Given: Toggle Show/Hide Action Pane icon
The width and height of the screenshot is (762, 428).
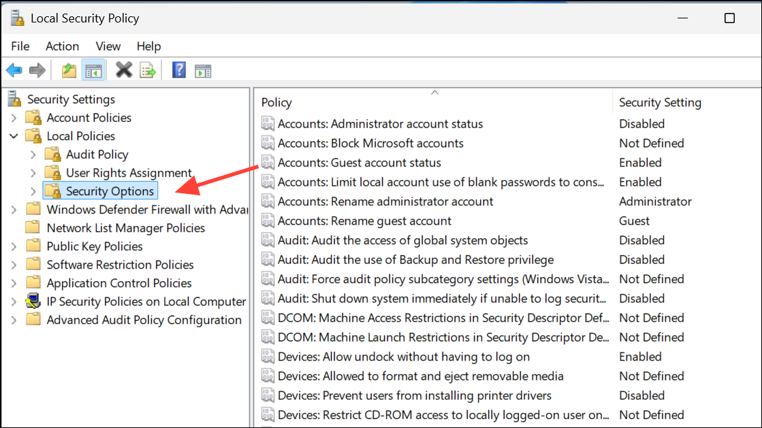Looking at the screenshot, I should (x=203, y=71).
